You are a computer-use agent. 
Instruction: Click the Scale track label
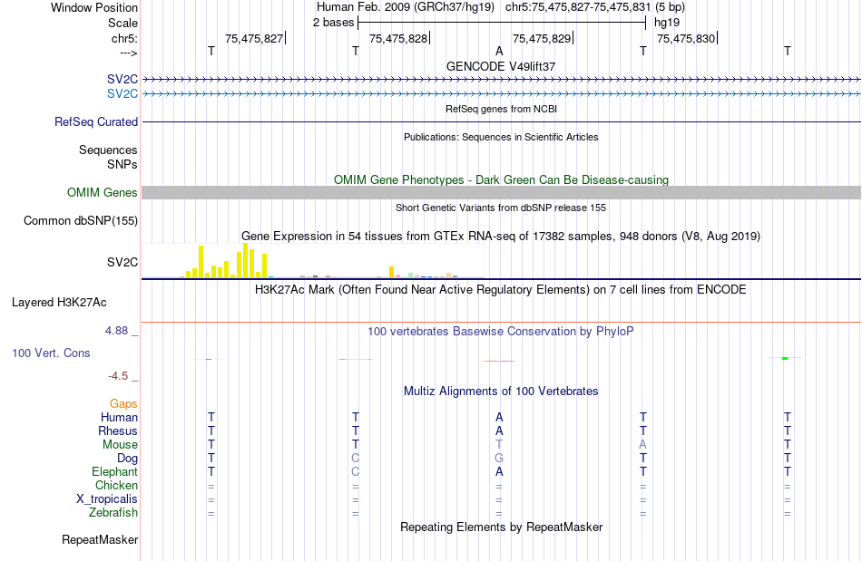pyautogui.click(x=122, y=23)
